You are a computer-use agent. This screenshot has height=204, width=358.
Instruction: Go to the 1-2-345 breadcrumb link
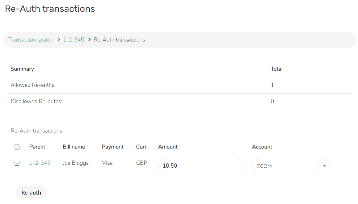[x=73, y=40]
